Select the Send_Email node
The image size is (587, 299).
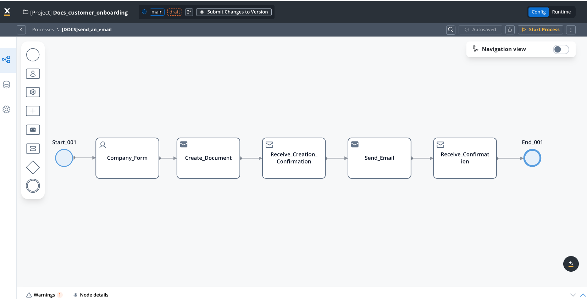[x=380, y=158]
